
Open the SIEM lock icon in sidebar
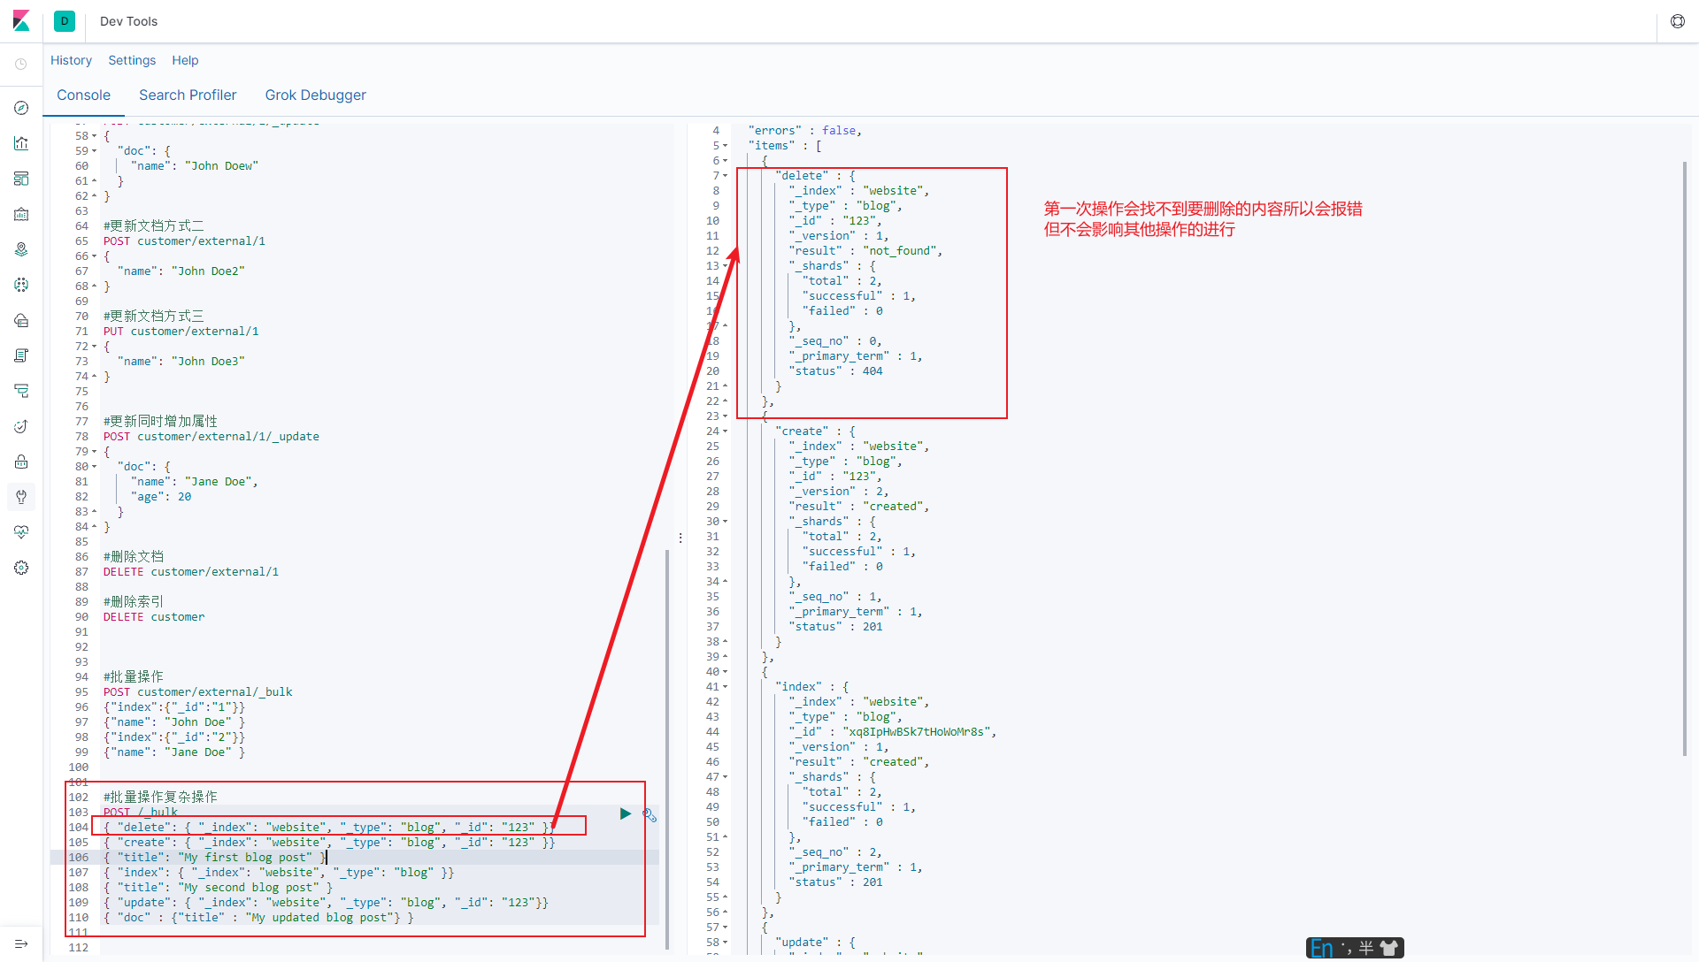(21, 462)
